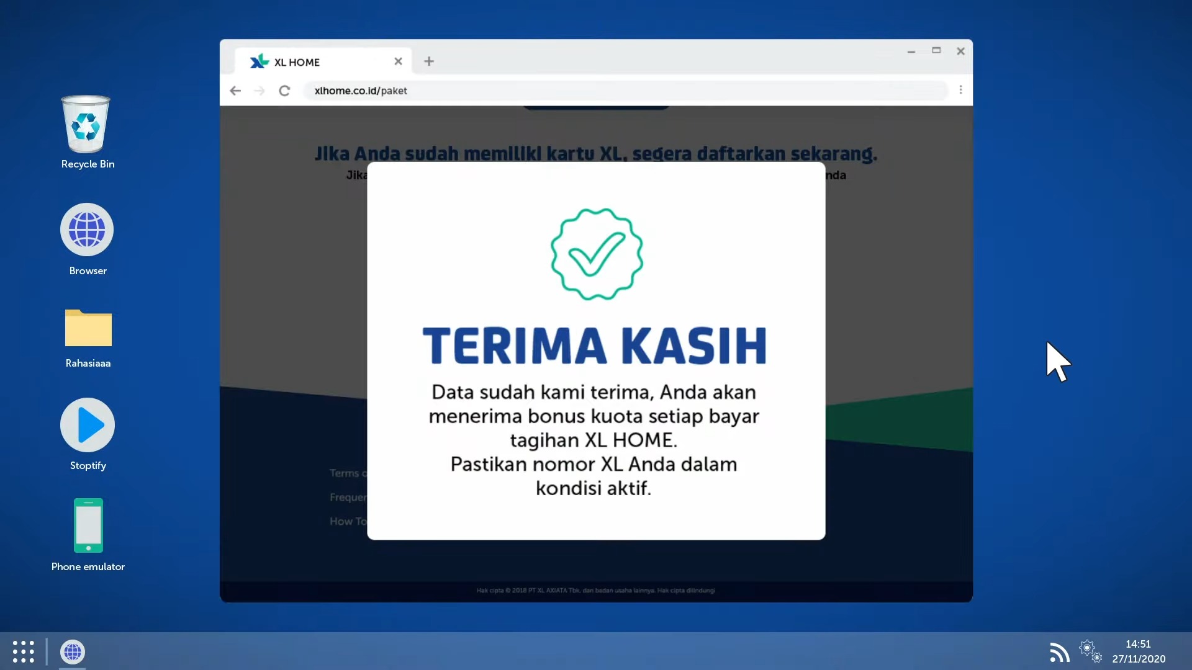Screen dimensions: 1192x670
Task: Toggle the browser forward navigation button
Action: coord(260,91)
